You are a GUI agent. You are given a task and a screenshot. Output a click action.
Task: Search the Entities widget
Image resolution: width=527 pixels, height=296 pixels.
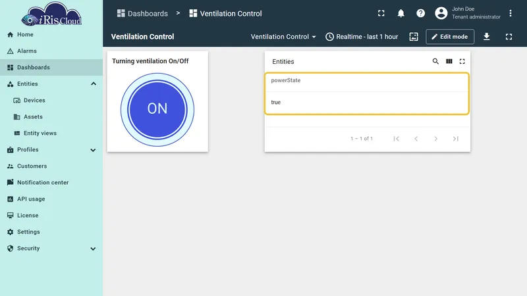435,61
